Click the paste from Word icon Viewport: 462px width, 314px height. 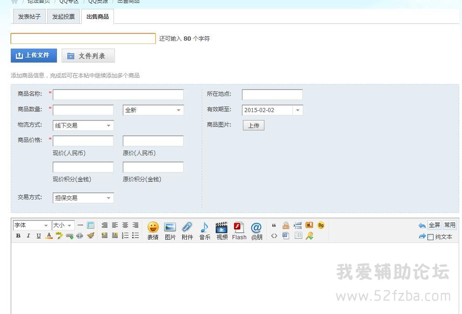tap(286, 235)
